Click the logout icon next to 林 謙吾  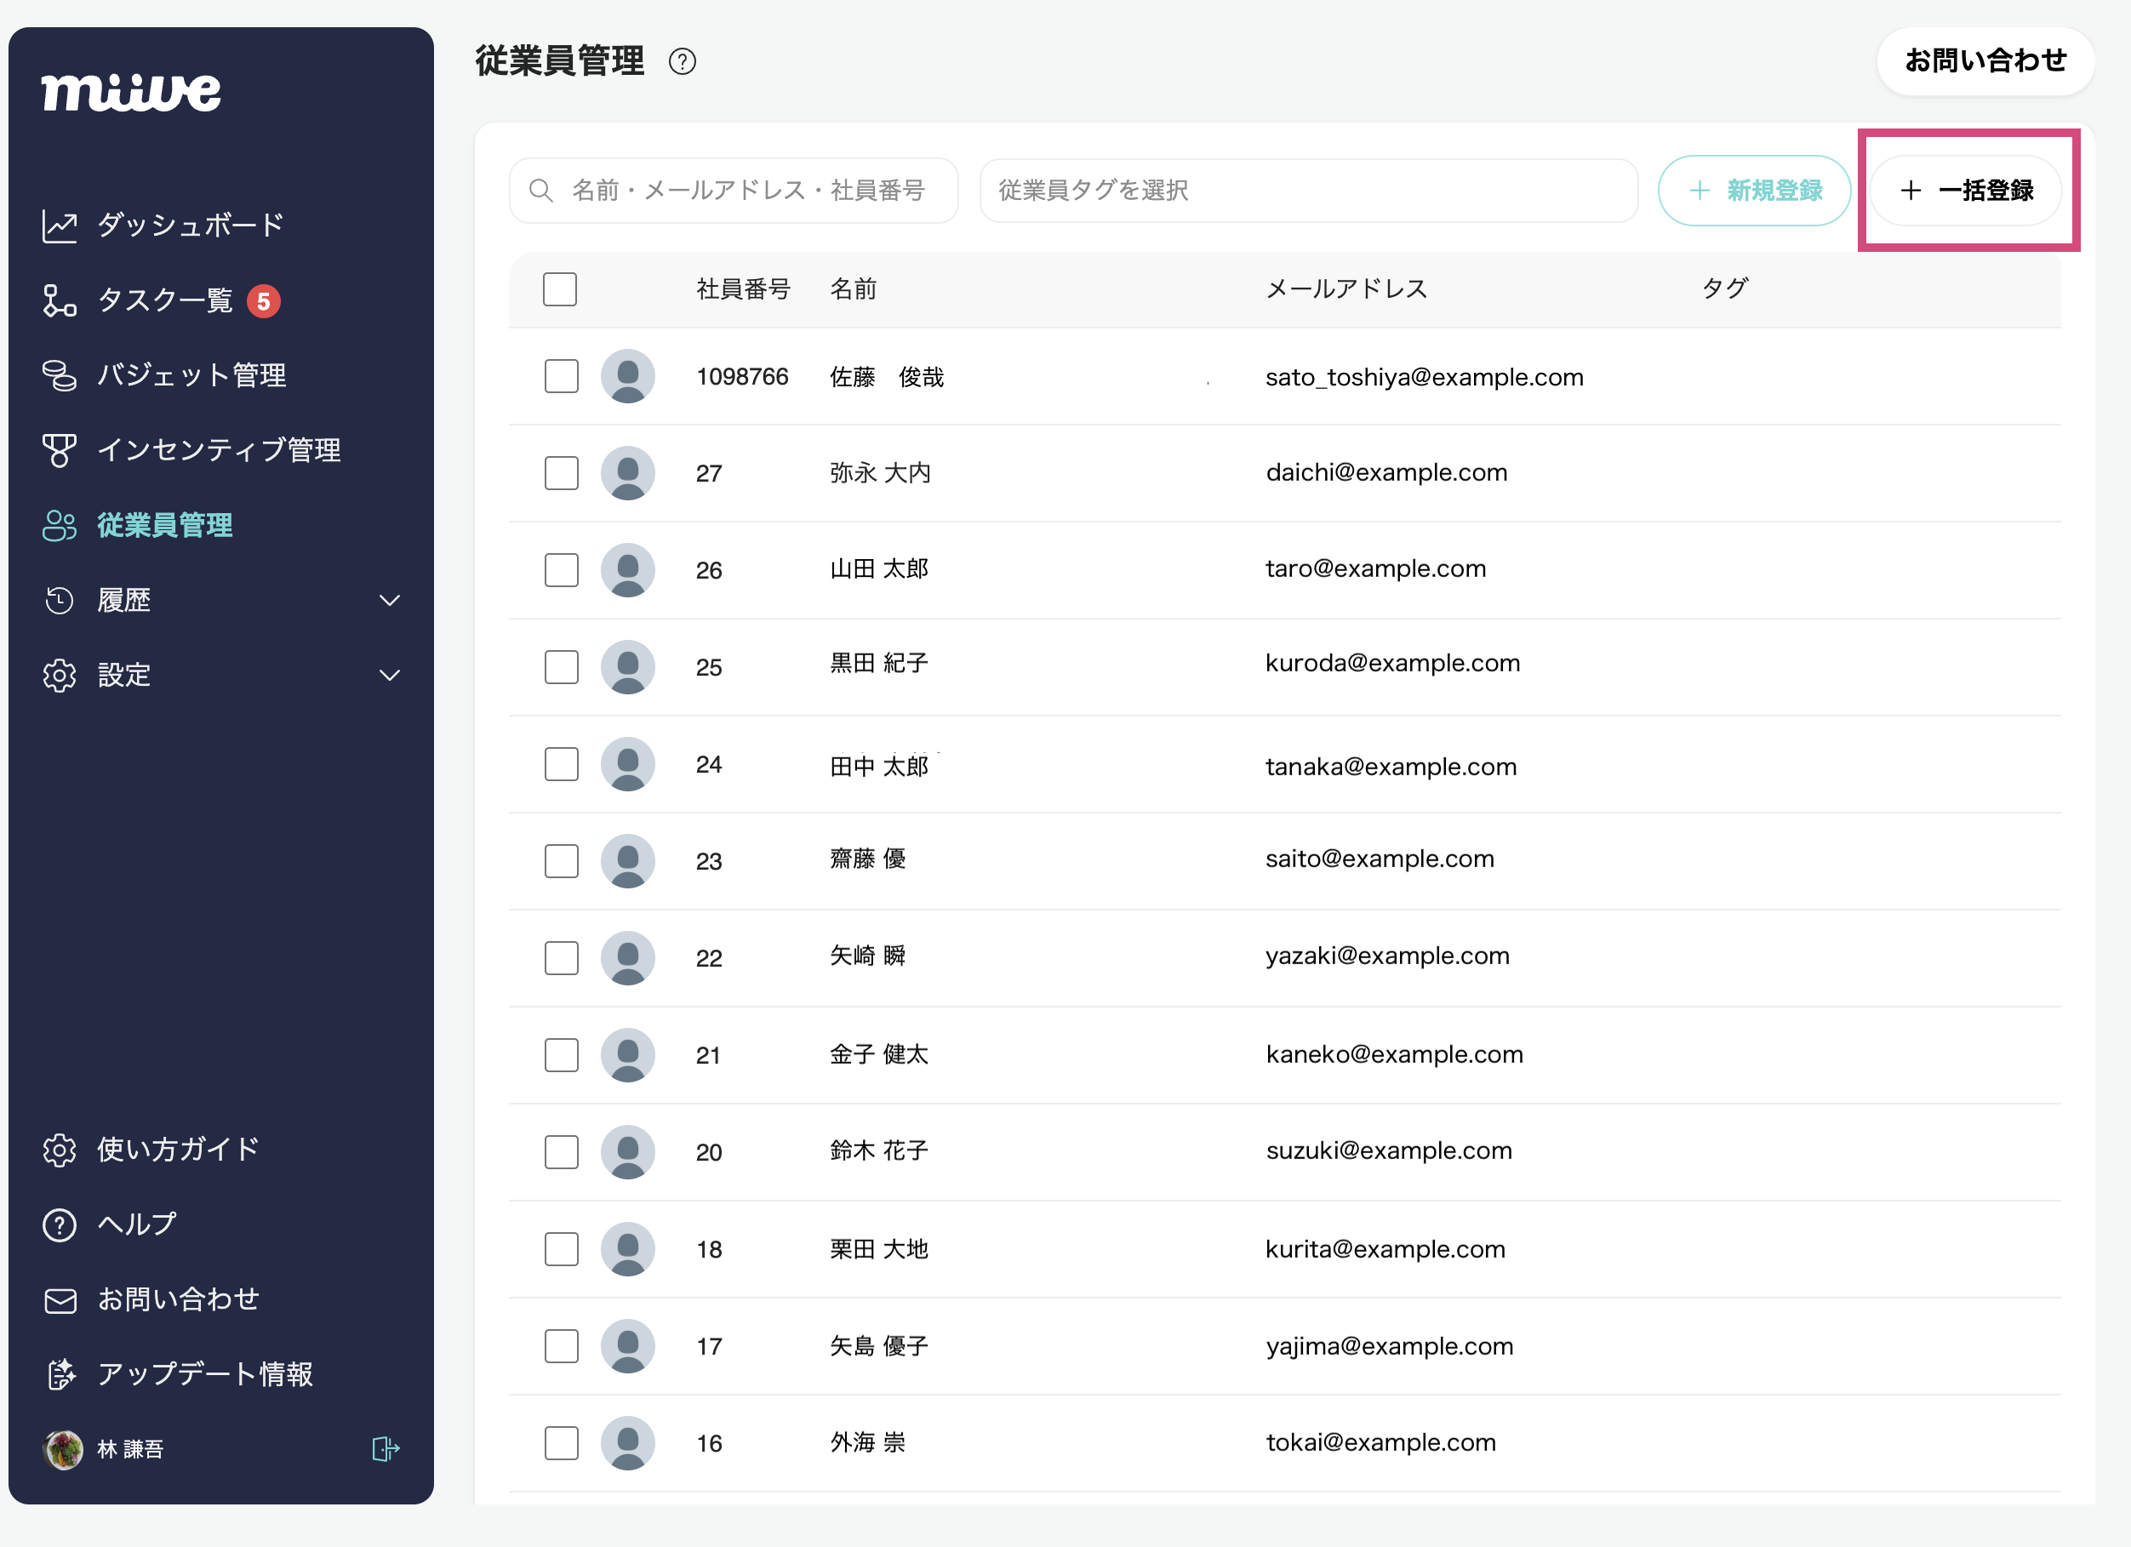(386, 1448)
